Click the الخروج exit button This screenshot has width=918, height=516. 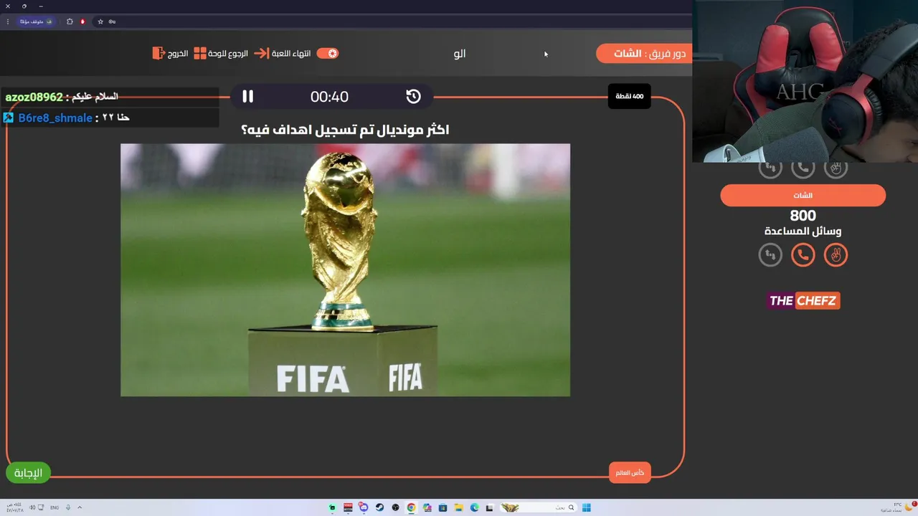[x=178, y=53]
